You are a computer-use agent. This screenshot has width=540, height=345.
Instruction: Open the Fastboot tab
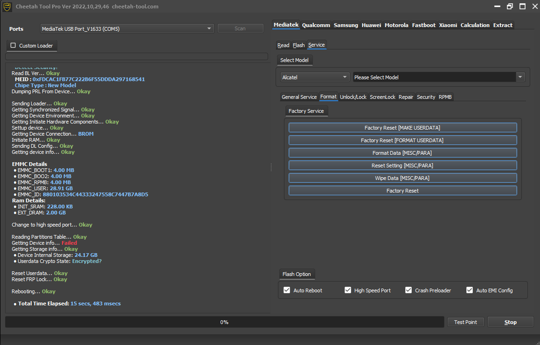[x=423, y=25]
